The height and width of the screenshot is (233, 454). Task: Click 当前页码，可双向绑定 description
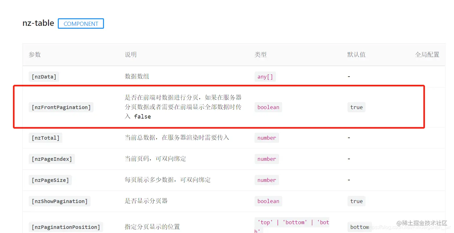(x=155, y=159)
